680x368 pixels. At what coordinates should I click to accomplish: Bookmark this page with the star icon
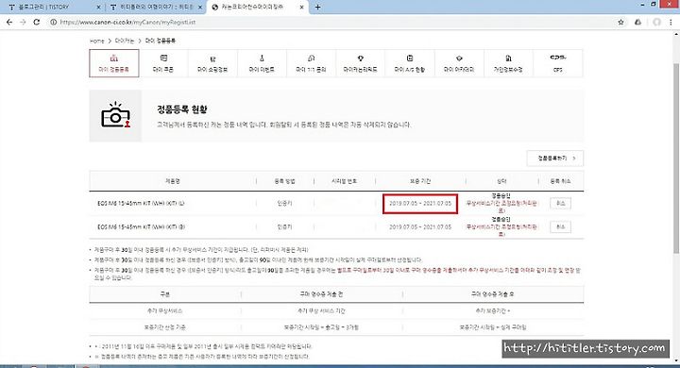click(x=621, y=22)
